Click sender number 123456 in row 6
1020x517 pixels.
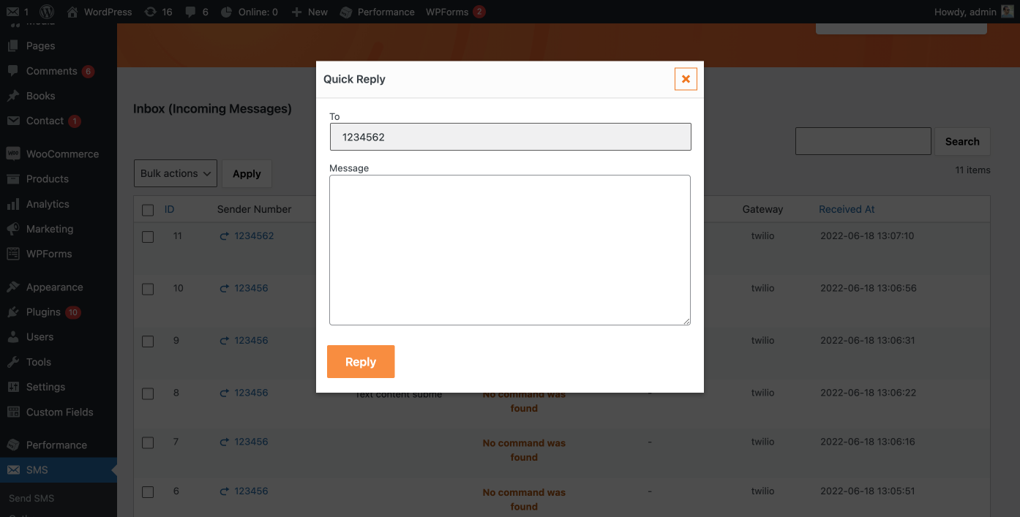251,491
